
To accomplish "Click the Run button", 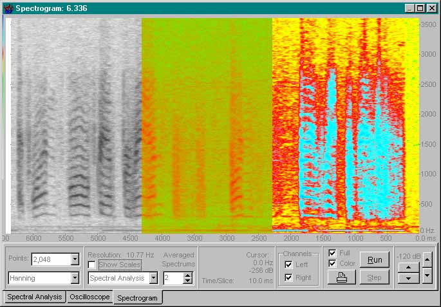I will 374,259.
